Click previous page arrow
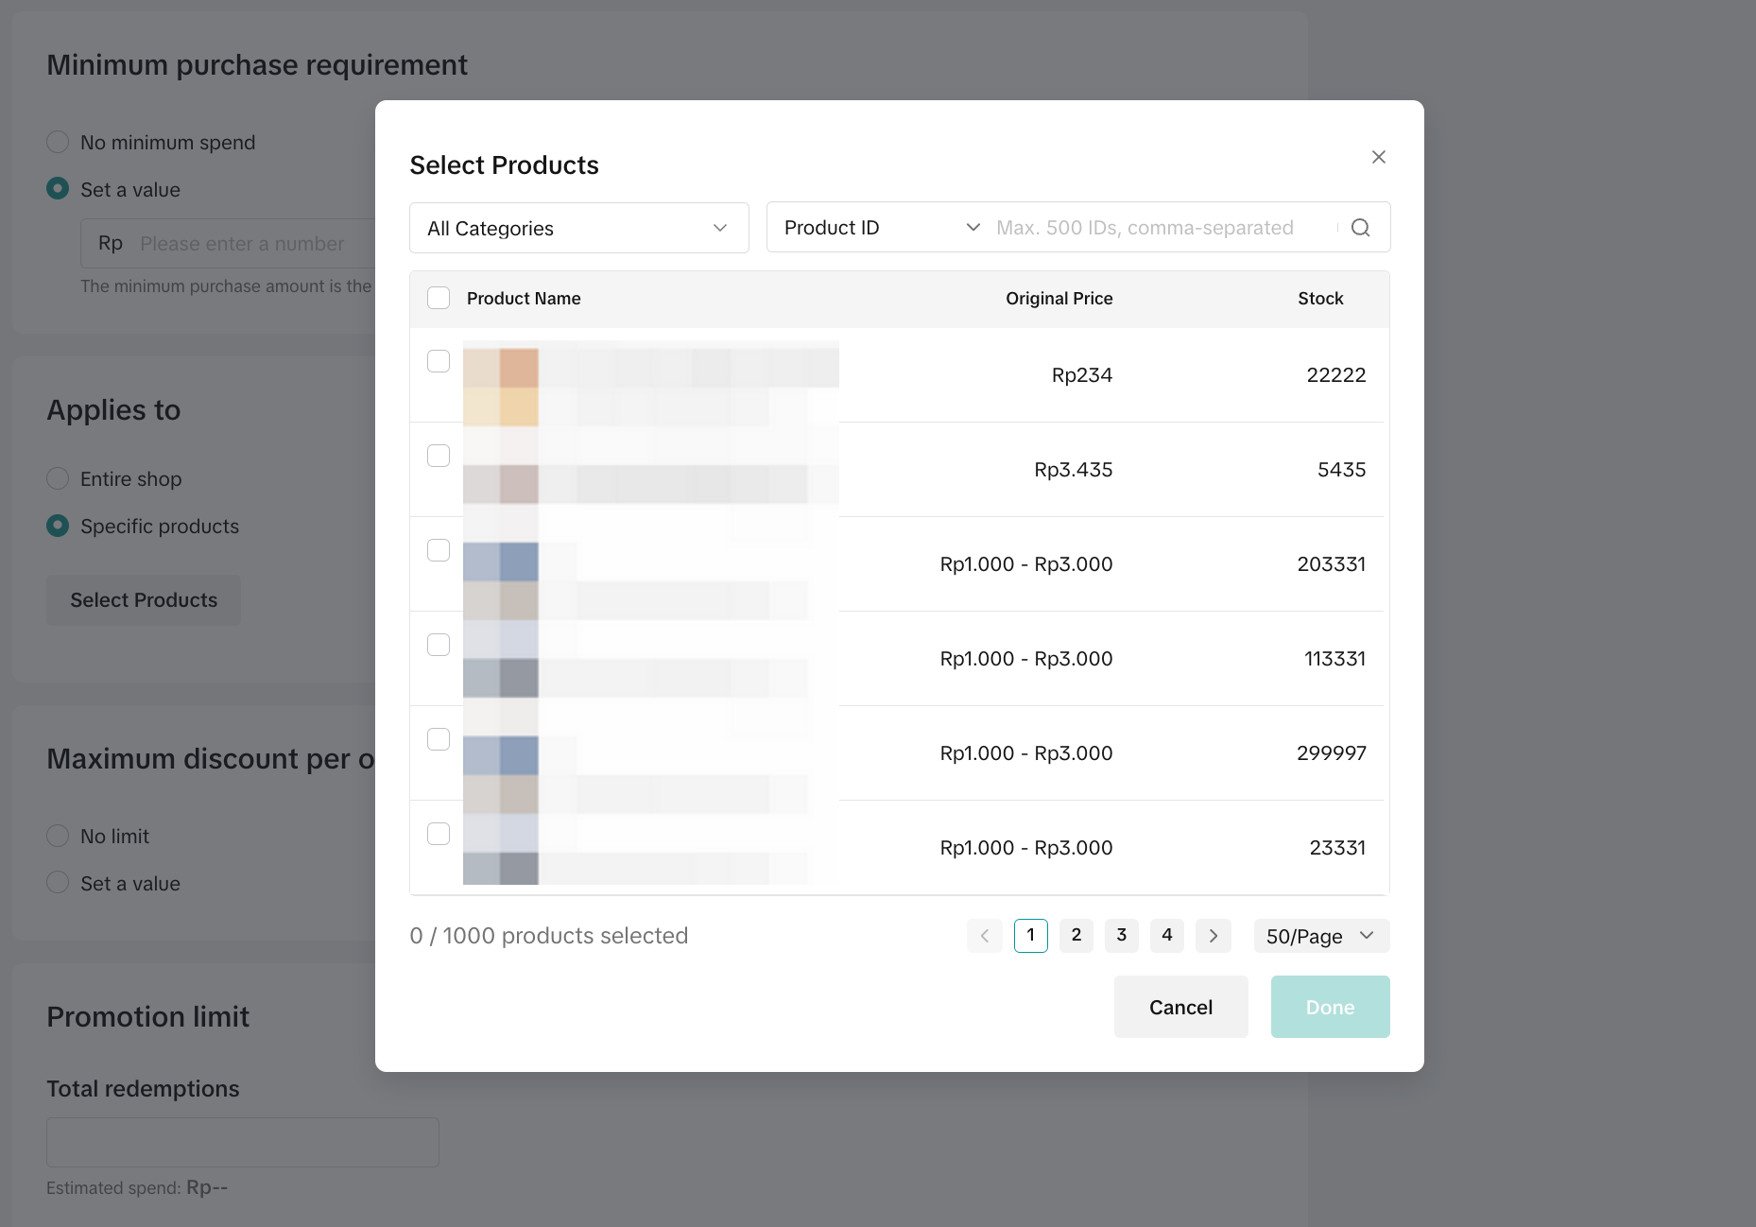The height and width of the screenshot is (1227, 1756). pos(984,936)
